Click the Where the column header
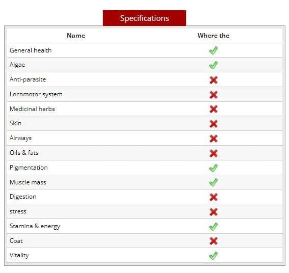 tap(214, 36)
